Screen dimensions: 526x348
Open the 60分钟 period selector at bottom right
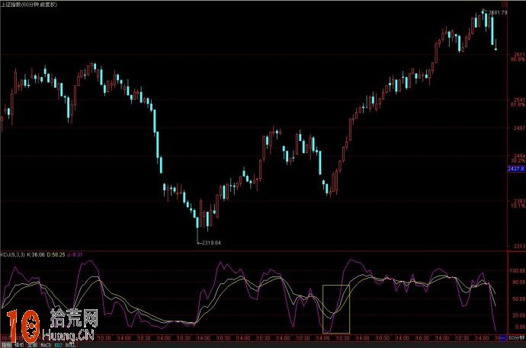[x=517, y=338]
